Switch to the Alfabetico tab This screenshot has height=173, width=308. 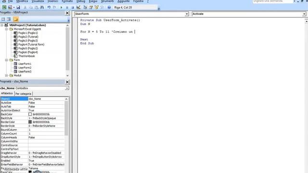pyautogui.click(x=7, y=93)
